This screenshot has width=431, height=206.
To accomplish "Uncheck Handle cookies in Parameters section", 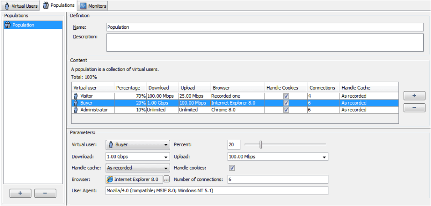I will point(232,168).
